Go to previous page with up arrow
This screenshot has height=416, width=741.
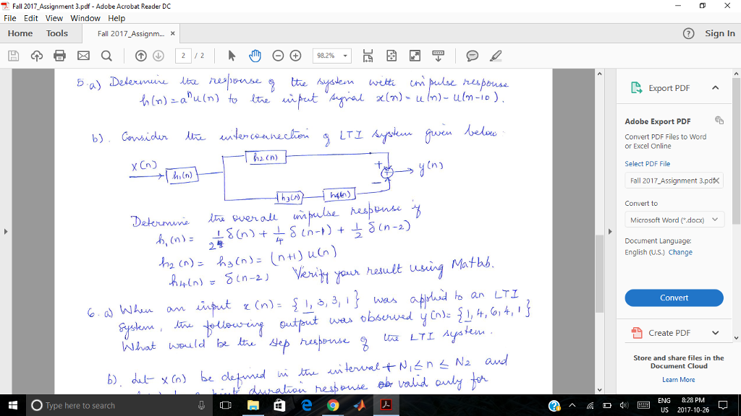click(x=142, y=55)
